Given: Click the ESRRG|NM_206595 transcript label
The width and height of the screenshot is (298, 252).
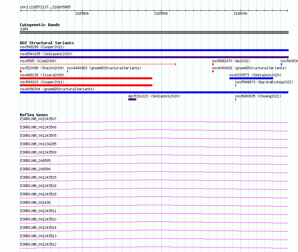Looking at the screenshot, I should coord(35,161).
